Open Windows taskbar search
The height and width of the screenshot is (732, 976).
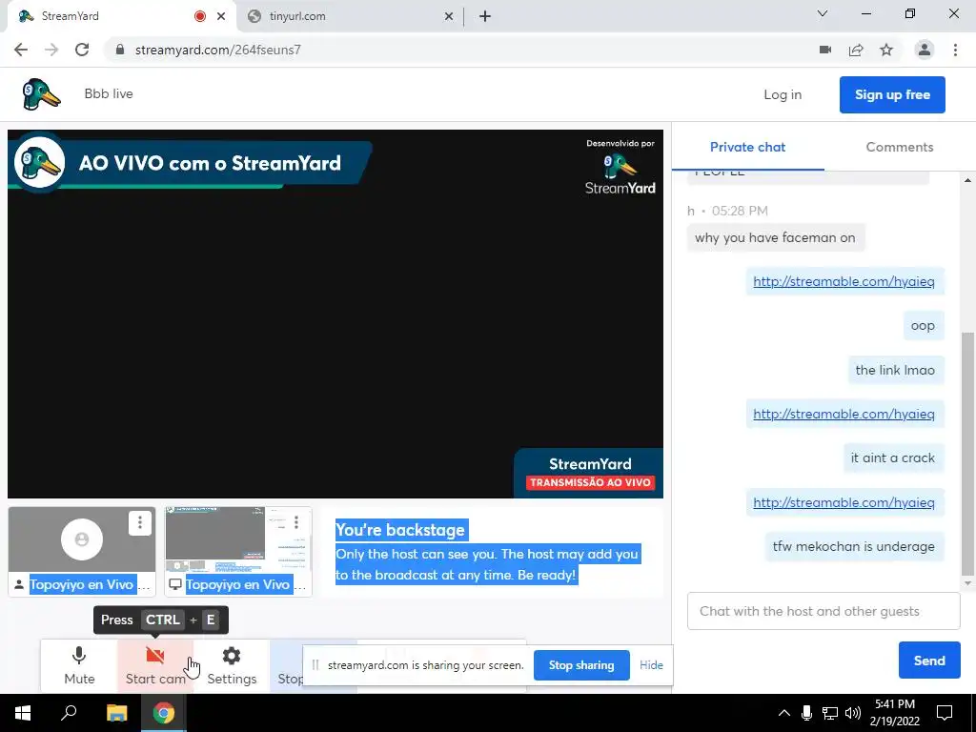69,713
